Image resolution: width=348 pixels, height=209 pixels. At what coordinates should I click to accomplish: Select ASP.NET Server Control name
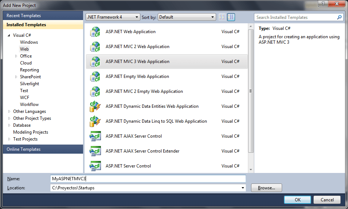[128, 166]
